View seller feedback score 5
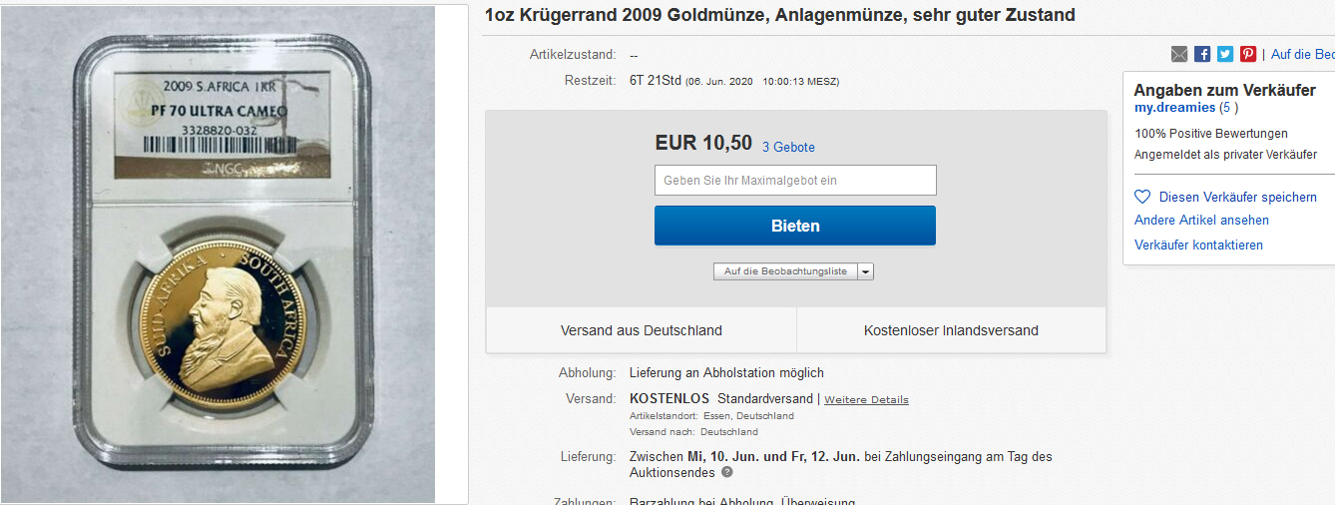This screenshot has height=505, width=1335. [1228, 108]
